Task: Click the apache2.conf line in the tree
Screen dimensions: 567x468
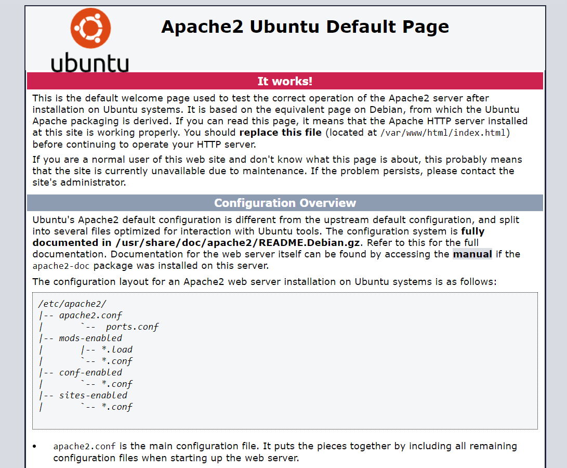Action: [90, 316]
